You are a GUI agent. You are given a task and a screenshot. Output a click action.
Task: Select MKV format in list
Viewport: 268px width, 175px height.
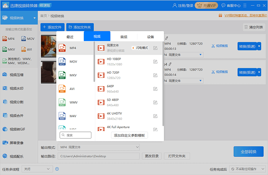pyautogui.click(x=75, y=75)
